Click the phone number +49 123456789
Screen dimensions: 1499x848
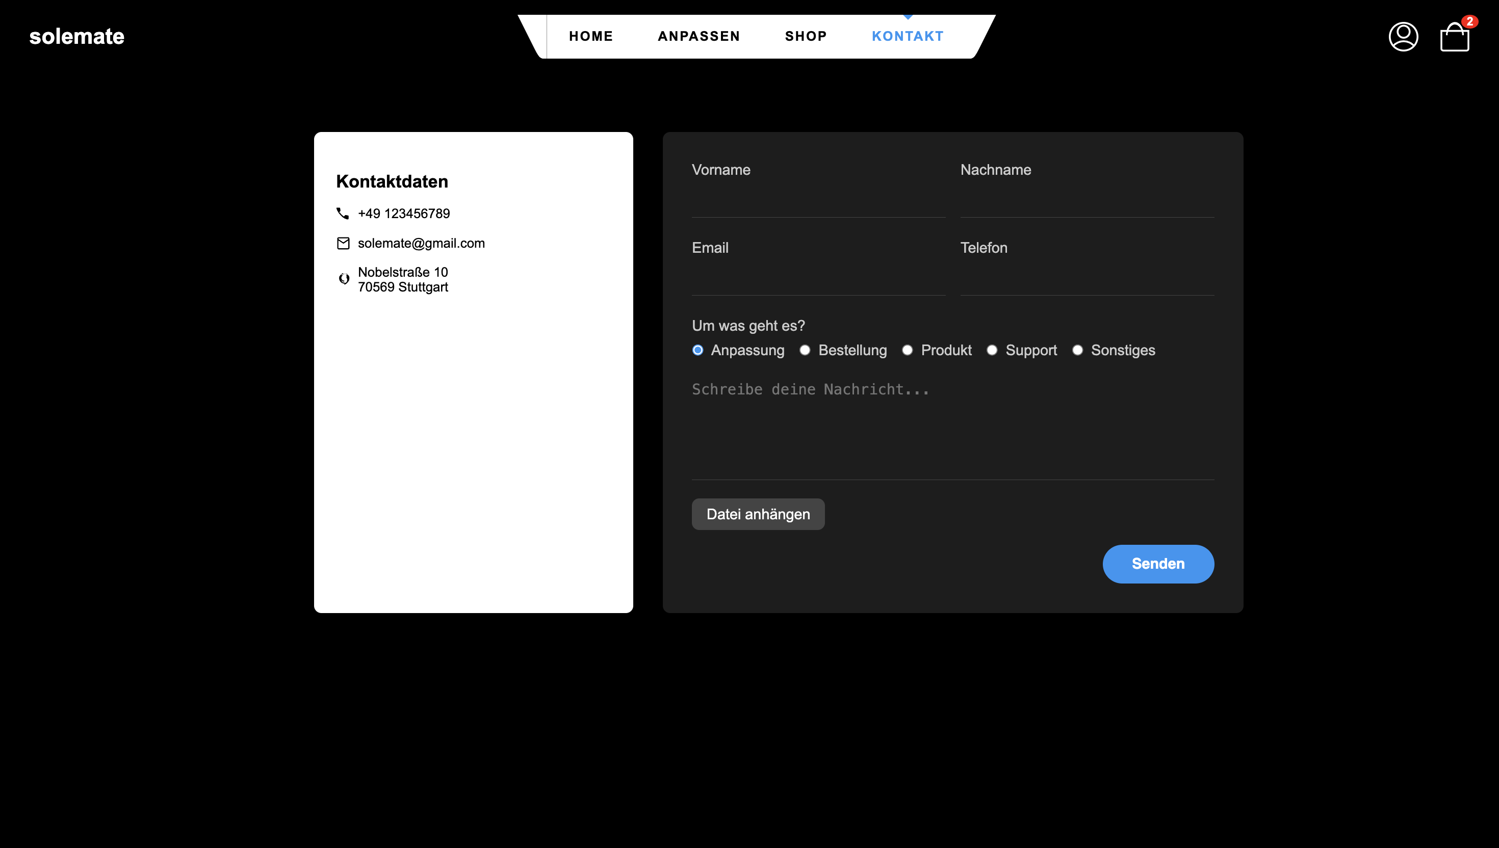tap(404, 213)
